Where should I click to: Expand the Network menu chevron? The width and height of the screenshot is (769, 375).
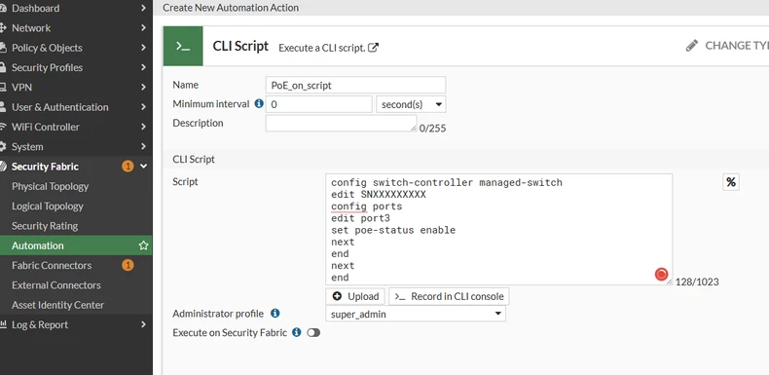point(143,28)
